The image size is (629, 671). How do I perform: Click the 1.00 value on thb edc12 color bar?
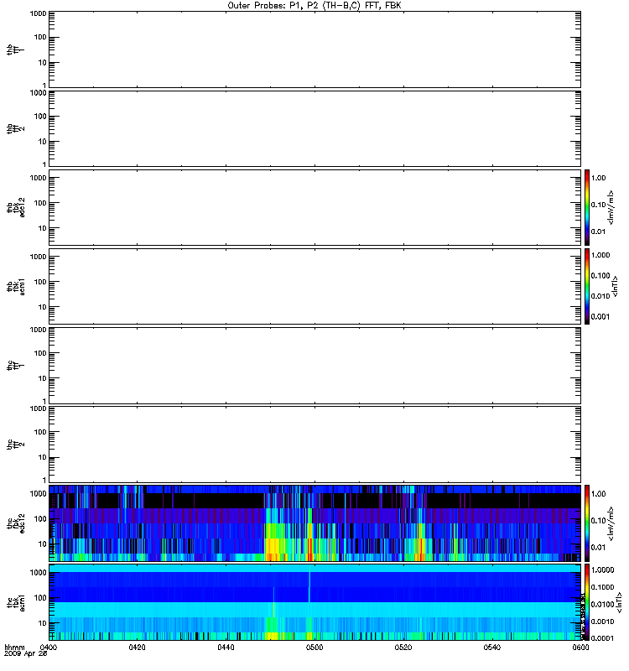coord(599,178)
